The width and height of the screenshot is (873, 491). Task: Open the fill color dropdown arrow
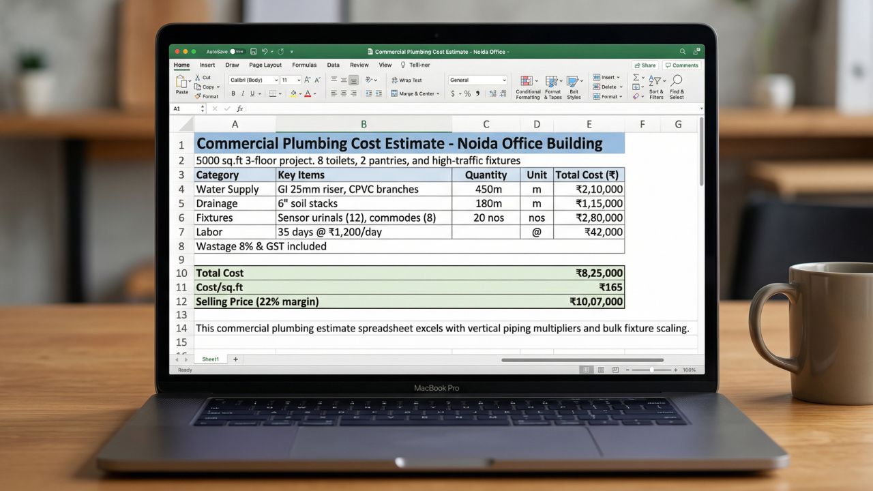pos(300,93)
